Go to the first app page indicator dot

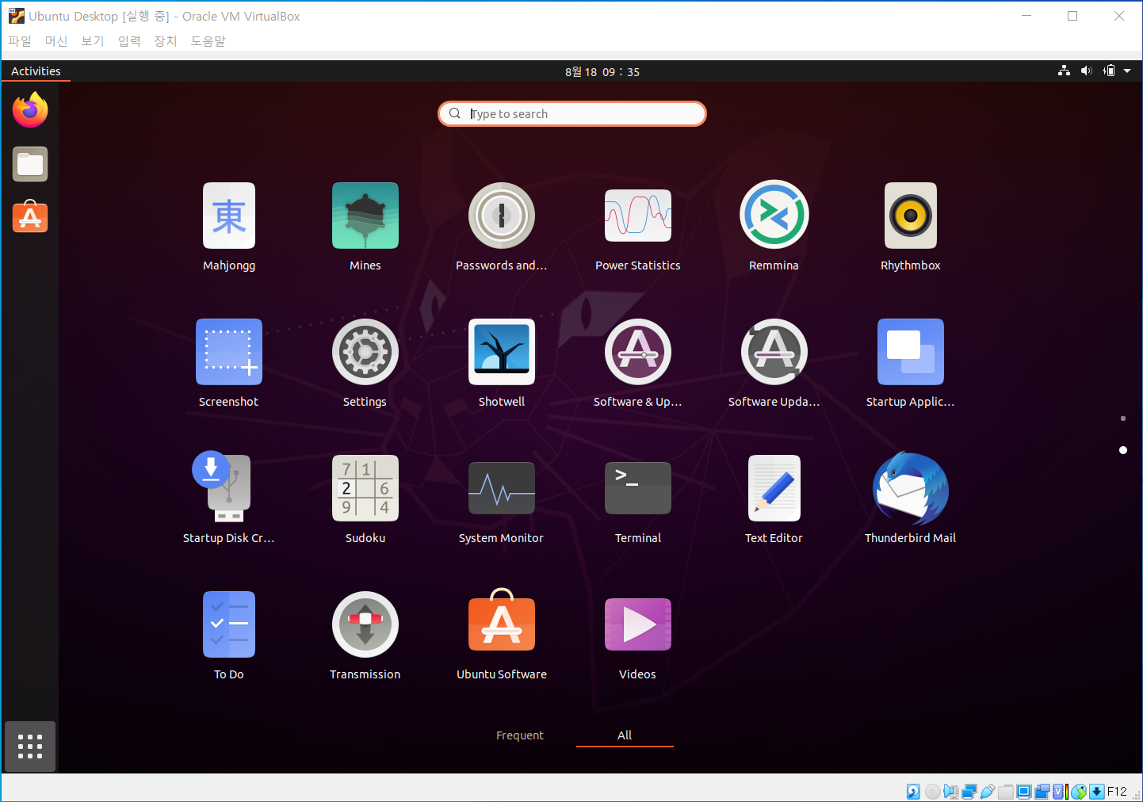(1123, 418)
